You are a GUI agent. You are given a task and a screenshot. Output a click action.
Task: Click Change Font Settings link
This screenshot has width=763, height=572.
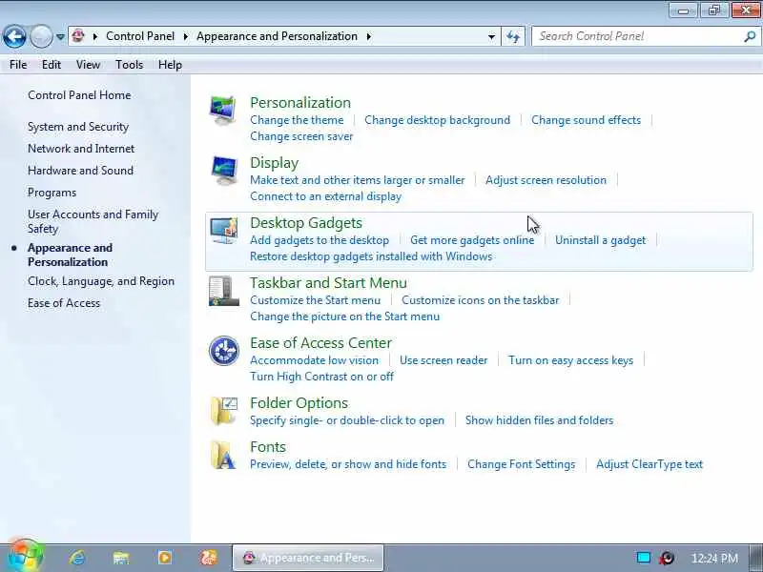pyautogui.click(x=521, y=464)
